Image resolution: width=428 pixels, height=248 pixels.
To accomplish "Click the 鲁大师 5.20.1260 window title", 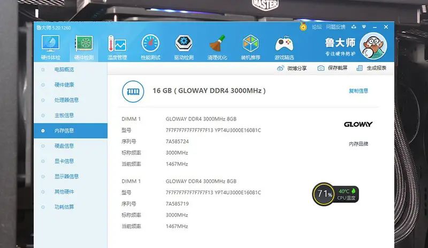I will (x=53, y=28).
